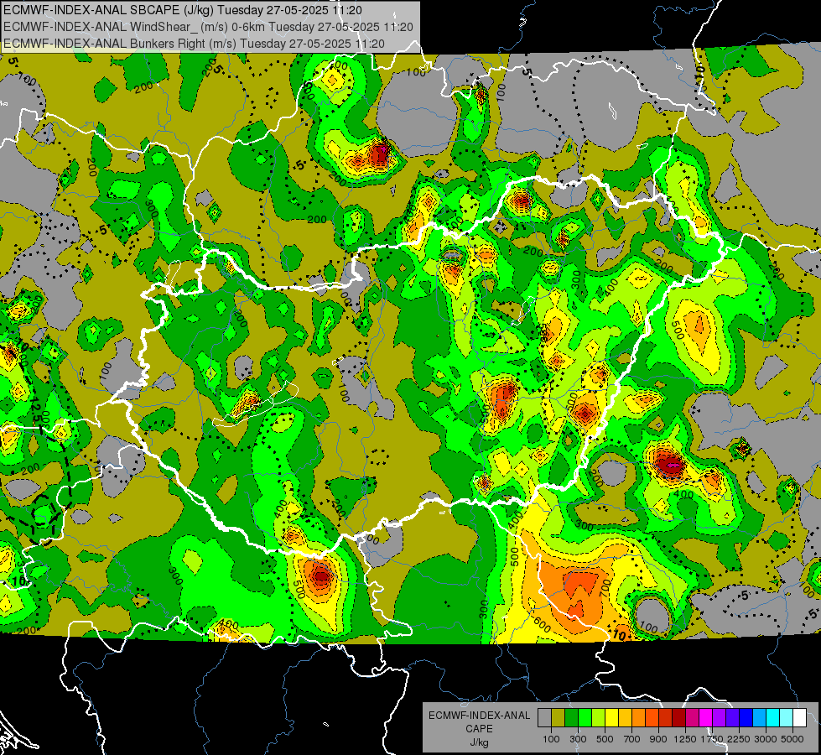This screenshot has height=755, width=821.
Task: Click the 100 tick value in legend
Action: (551, 739)
